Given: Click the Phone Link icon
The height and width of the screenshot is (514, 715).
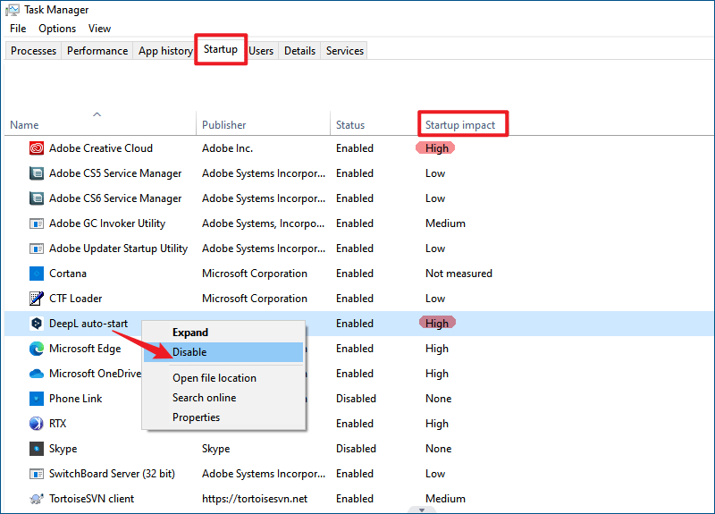Looking at the screenshot, I should click(37, 399).
